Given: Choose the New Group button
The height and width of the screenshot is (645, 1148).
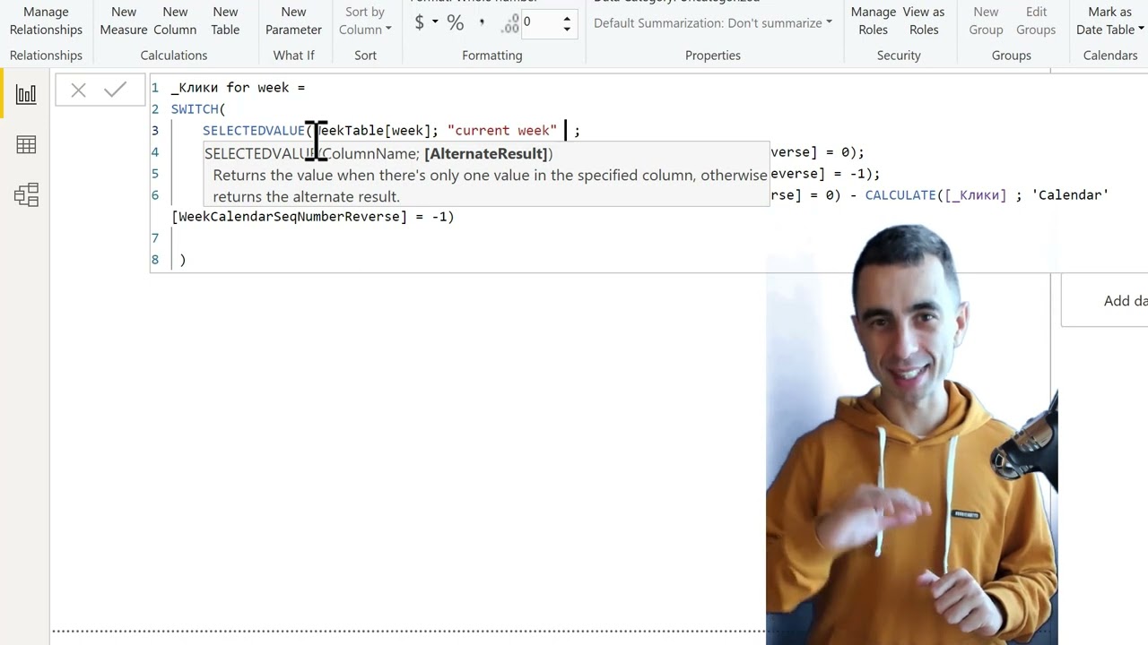Looking at the screenshot, I should pyautogui.click(x=986, y=21).
